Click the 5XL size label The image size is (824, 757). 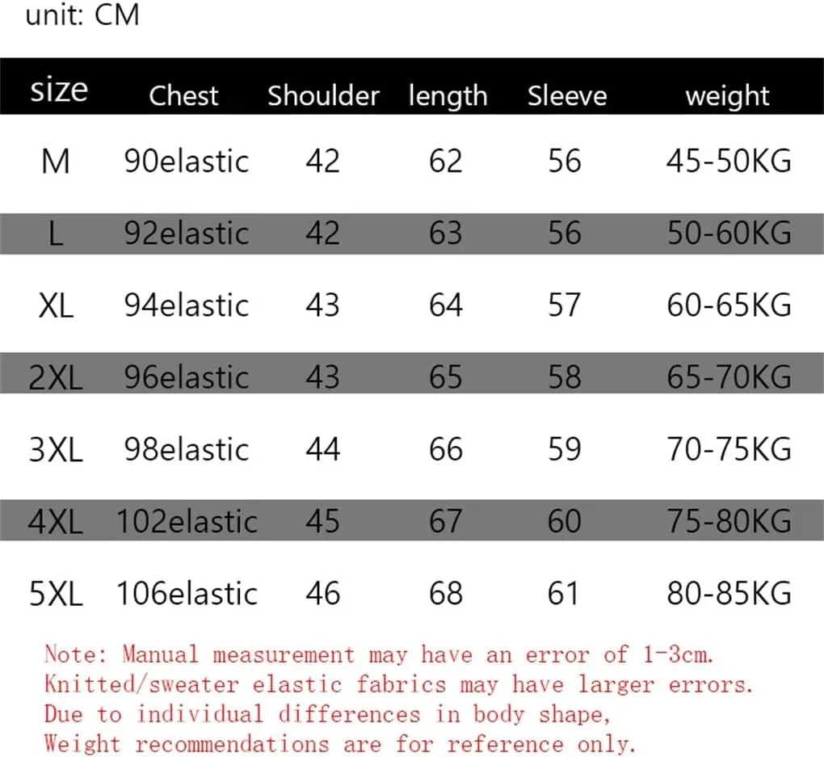[x=56, y=594]
